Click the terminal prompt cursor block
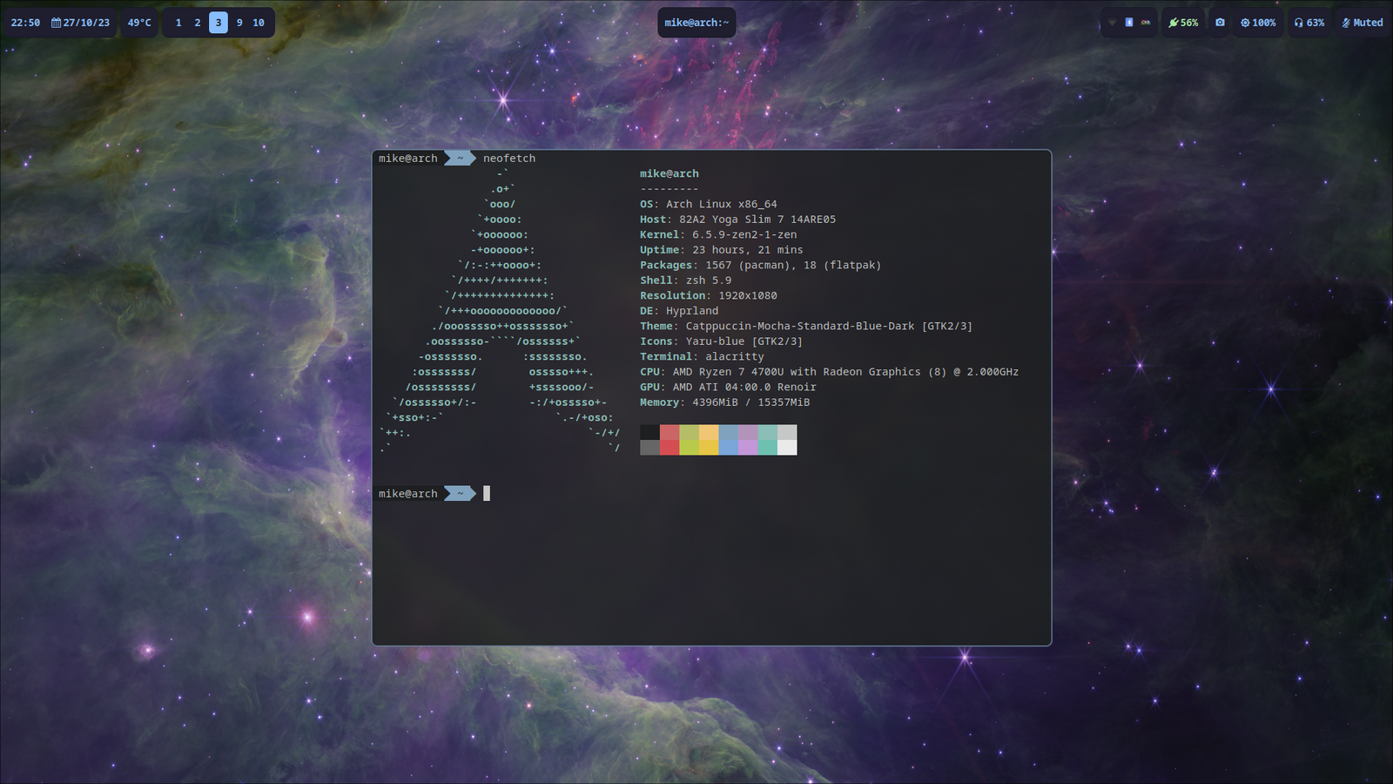Screen dimensions: 1393x784 coord(487,493)
